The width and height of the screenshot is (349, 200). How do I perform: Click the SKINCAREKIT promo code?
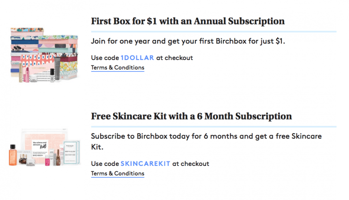click(145, 164)
